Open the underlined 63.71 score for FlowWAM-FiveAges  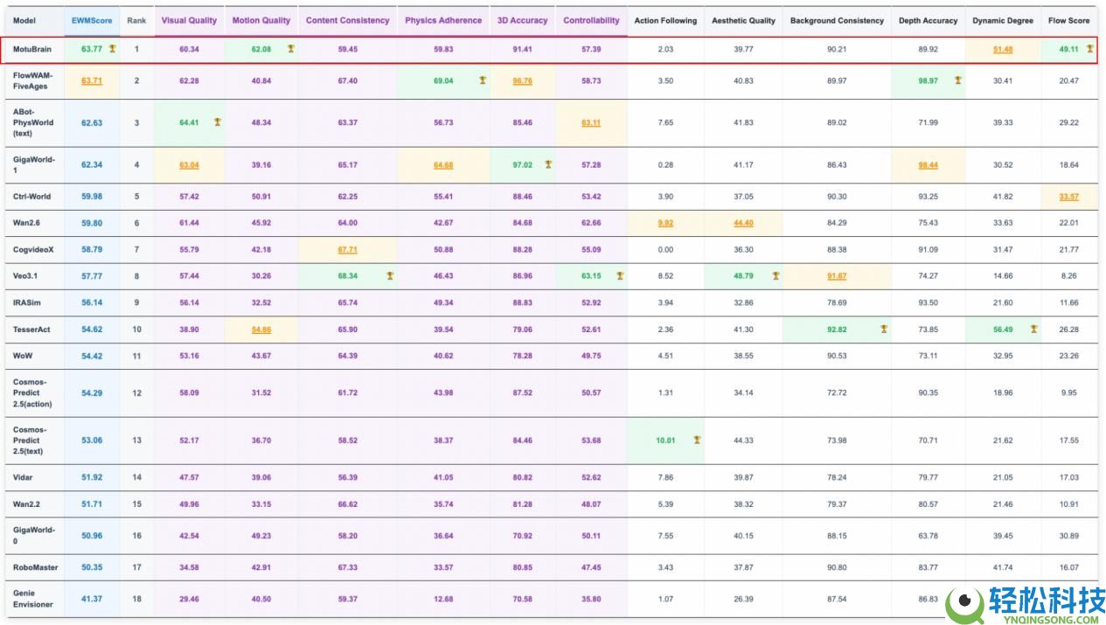coord(92,80)
